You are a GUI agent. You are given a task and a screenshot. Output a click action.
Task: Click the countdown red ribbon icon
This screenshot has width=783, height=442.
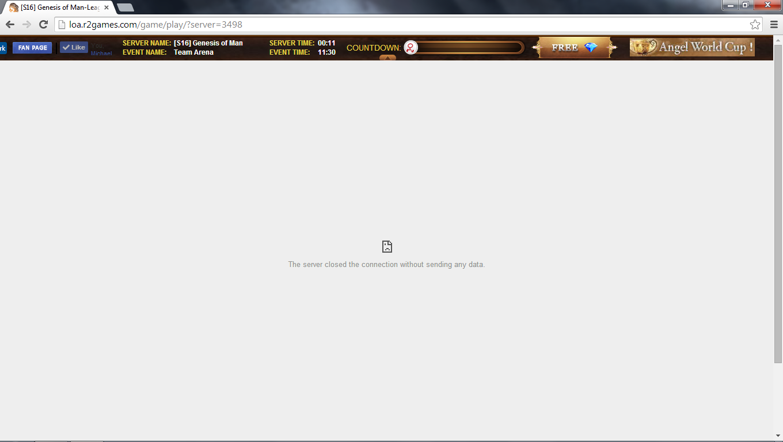click(410, 48)
